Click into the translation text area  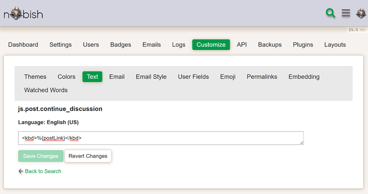click(161, 138)
